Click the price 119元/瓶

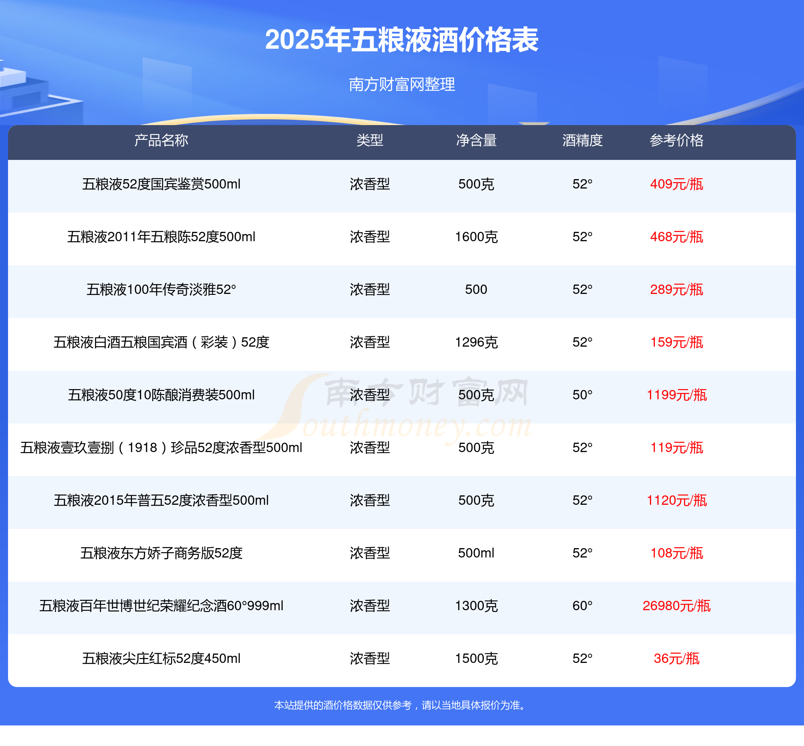tap(677, 448)
